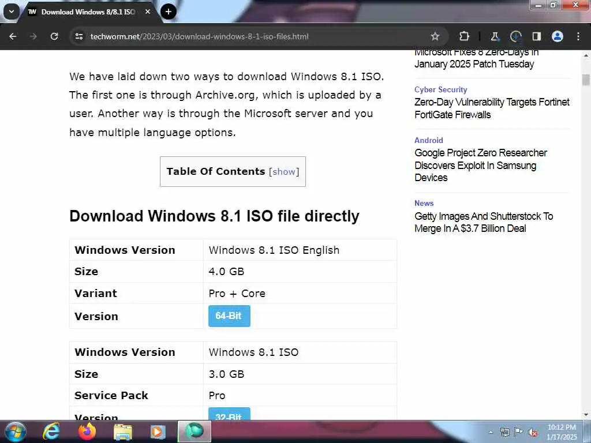Select the 'Service Pack' row label
Image resolution: width=591 pixels, height=443 pixels.
coord(111,396)
